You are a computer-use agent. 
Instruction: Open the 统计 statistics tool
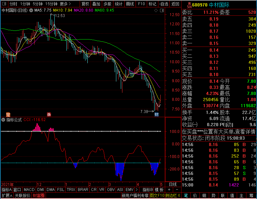click(119, 4)
